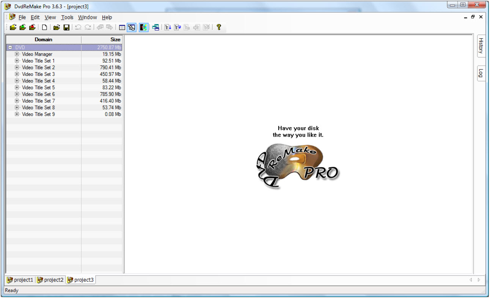490x299 pixels.
Task: Click the navigate back toolbar icon
Action: point(100,27)
